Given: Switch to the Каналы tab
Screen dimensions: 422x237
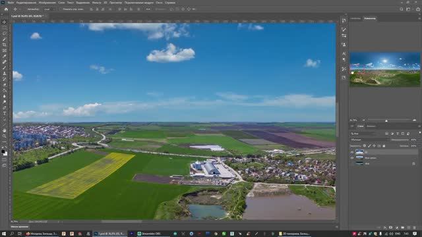Looking at the screenshot, I should coord(371,126).
